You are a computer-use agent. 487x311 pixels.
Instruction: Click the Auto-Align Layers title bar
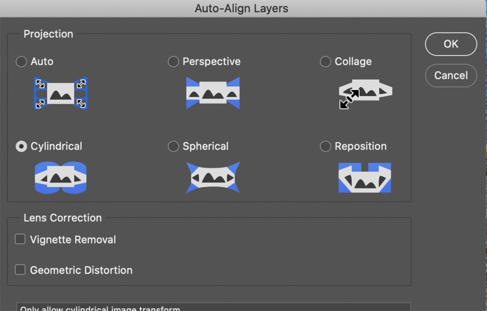(x=242, y=9)
